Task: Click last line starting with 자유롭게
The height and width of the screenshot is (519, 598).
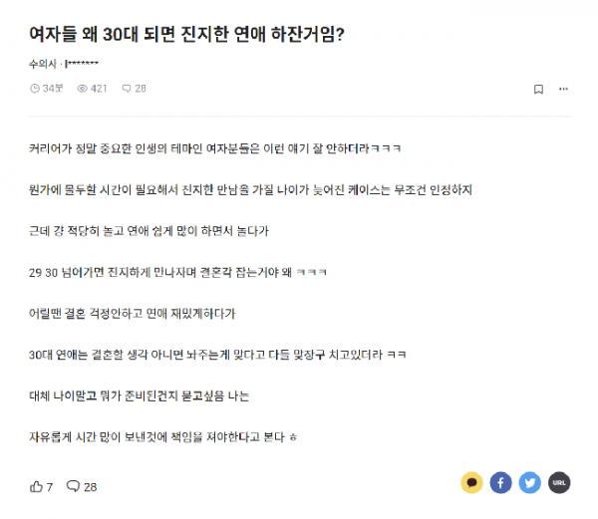Action: pos(162,436)
